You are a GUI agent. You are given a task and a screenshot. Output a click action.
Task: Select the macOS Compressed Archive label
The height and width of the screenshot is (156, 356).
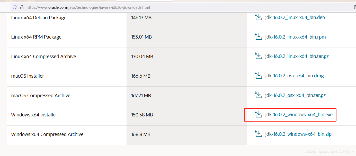tap(41, 96)
